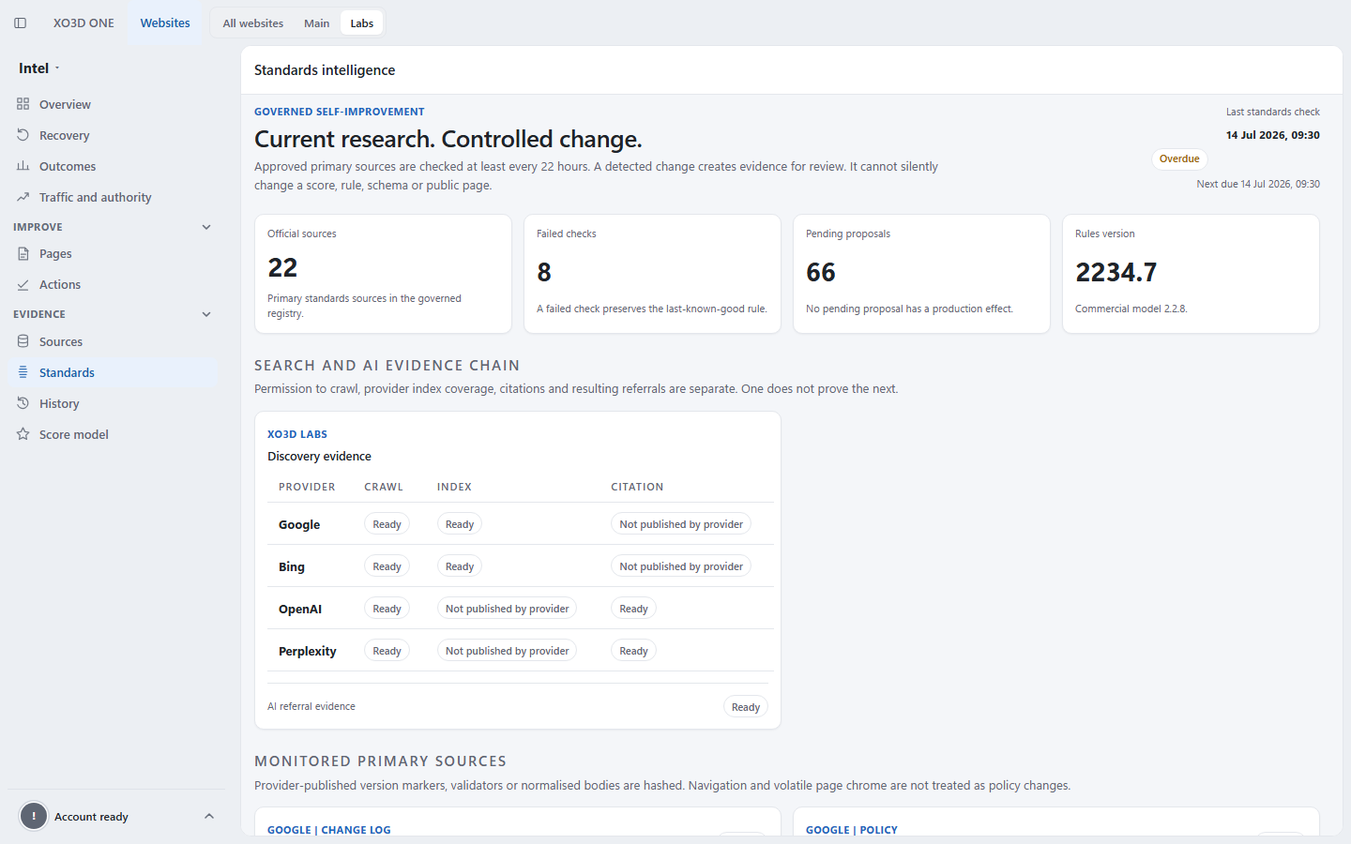
Task: Click the Standards list icon
Action: [23, 372]
